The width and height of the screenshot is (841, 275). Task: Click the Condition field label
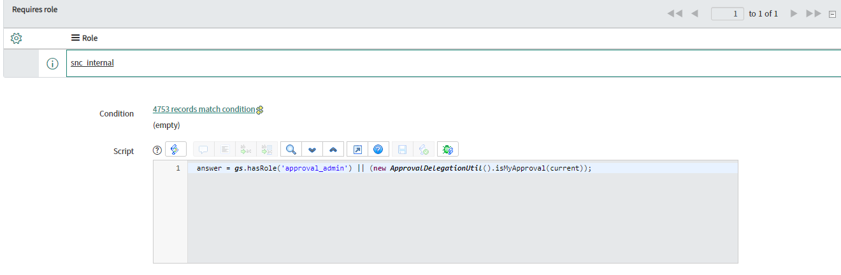(117, 113)
